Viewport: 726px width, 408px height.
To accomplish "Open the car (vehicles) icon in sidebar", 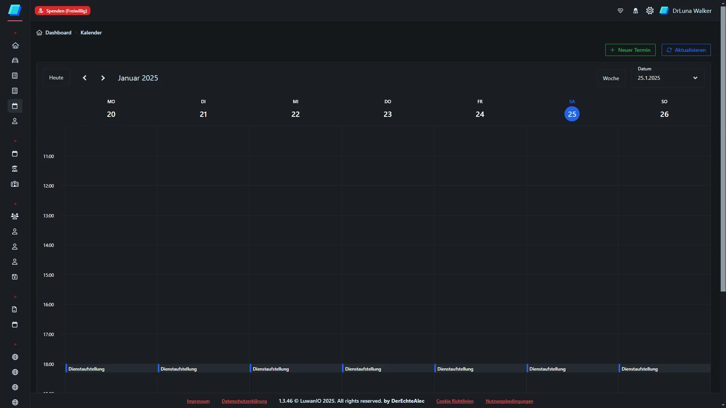I will (x=15, y=61).
